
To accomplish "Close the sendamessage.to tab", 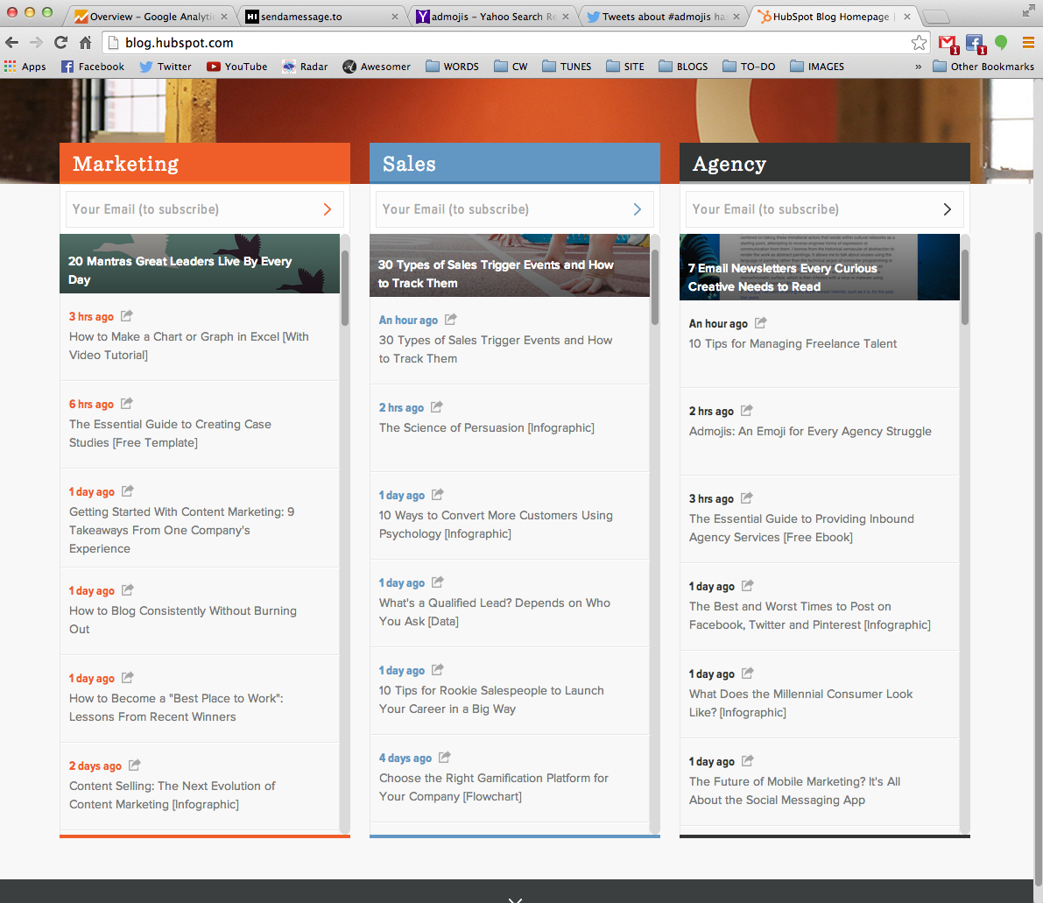I will [394, 17].
